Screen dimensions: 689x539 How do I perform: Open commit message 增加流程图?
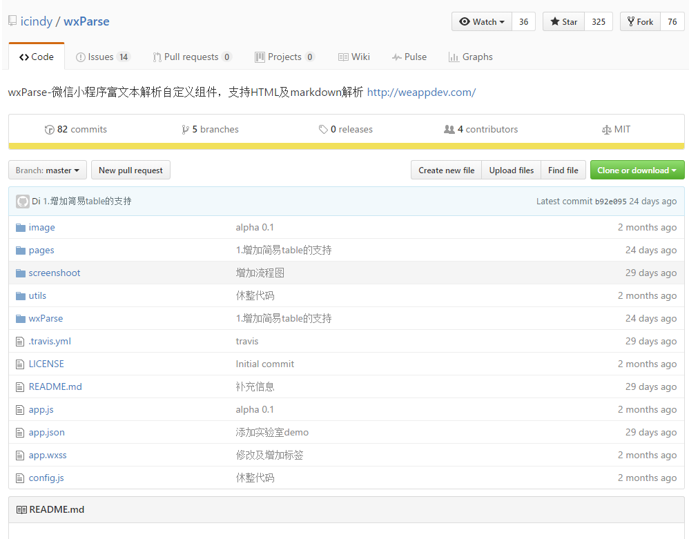click(x=260, y=273)
